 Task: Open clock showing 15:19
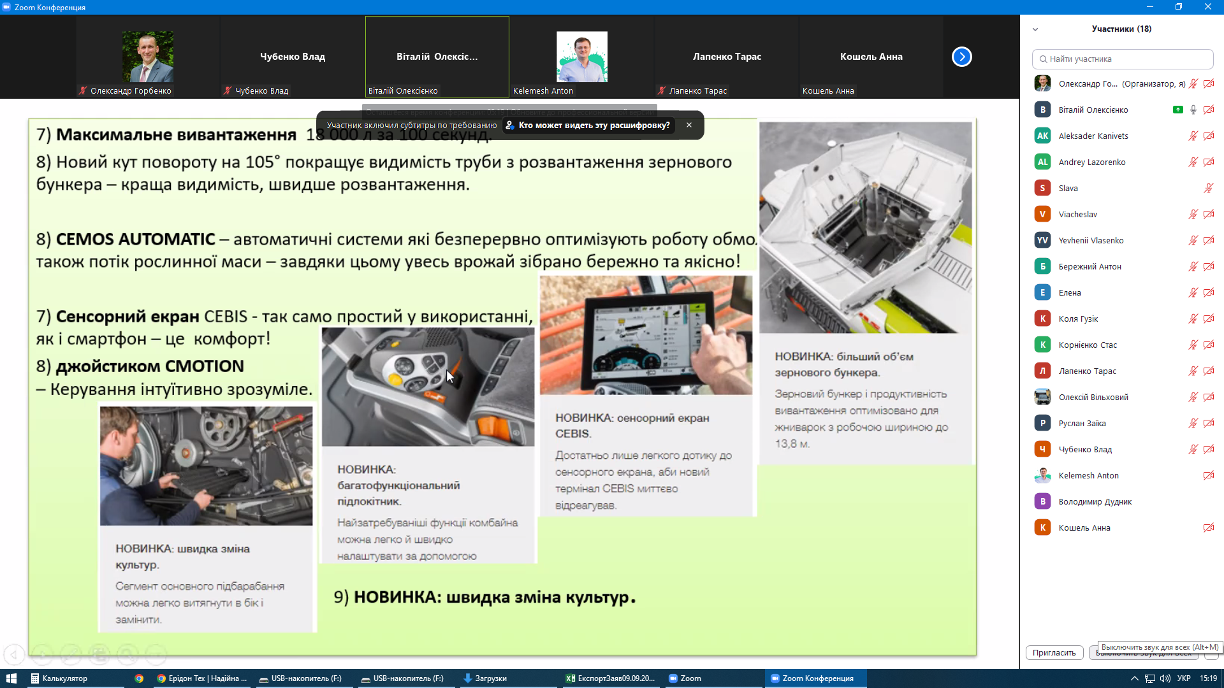click(x=1208, y=678)
